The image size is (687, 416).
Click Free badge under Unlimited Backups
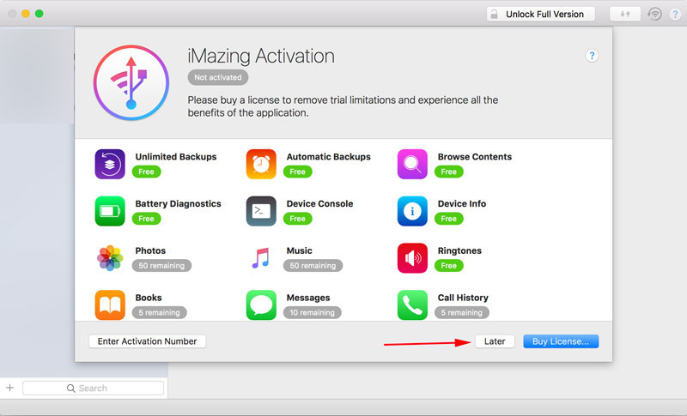[x=146, y=172]
